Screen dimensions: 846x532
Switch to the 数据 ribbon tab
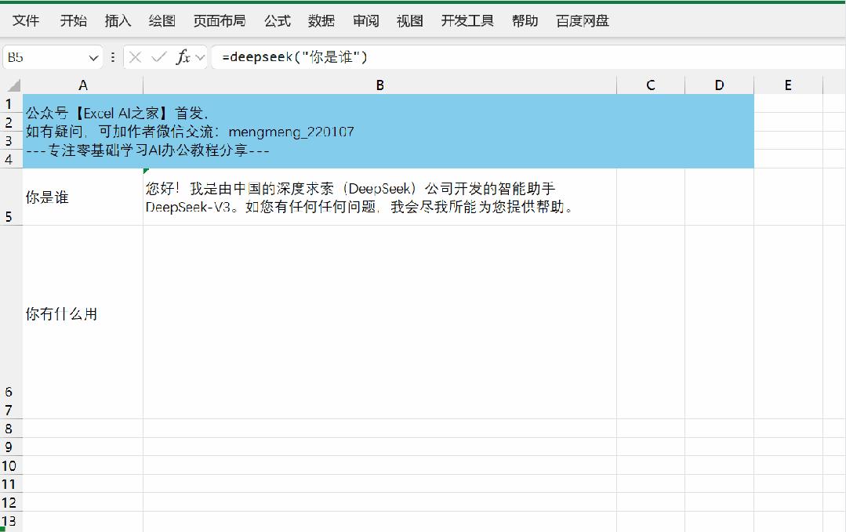pos(321,21)
